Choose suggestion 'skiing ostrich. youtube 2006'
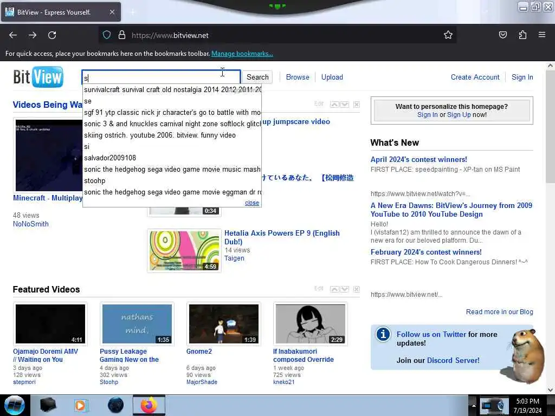Image resolution: width=555 pixels, height=416 pixels. coord(172,135)
